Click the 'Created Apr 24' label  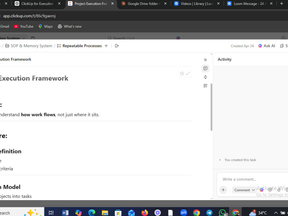click(242, 46)
